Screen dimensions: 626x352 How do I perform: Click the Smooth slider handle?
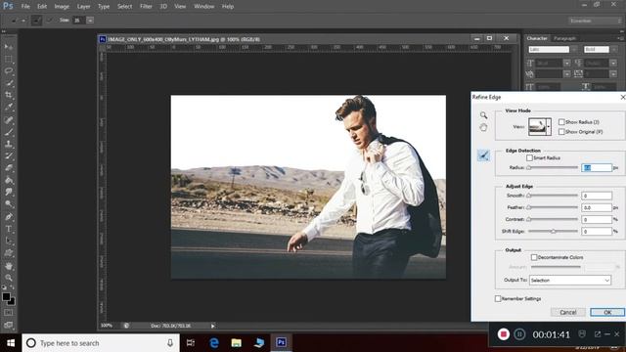coord(529,196)
